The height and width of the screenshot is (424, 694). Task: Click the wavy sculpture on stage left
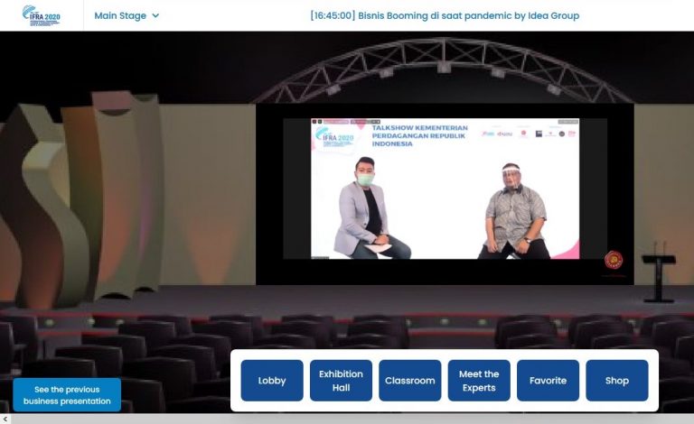pyautogui.click(x=81, y=198)
